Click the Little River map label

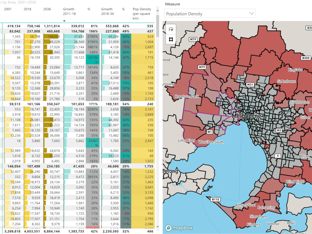tap(187, 140)
